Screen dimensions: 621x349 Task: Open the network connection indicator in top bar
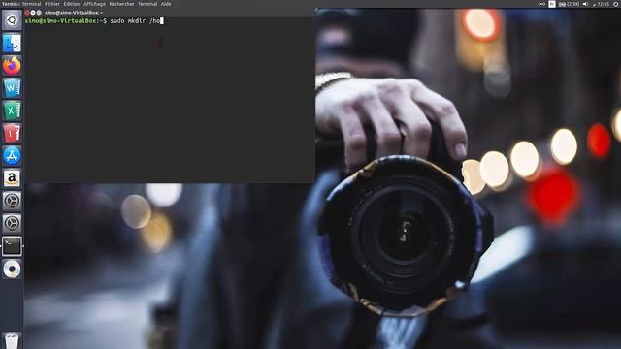coord(541,4)
